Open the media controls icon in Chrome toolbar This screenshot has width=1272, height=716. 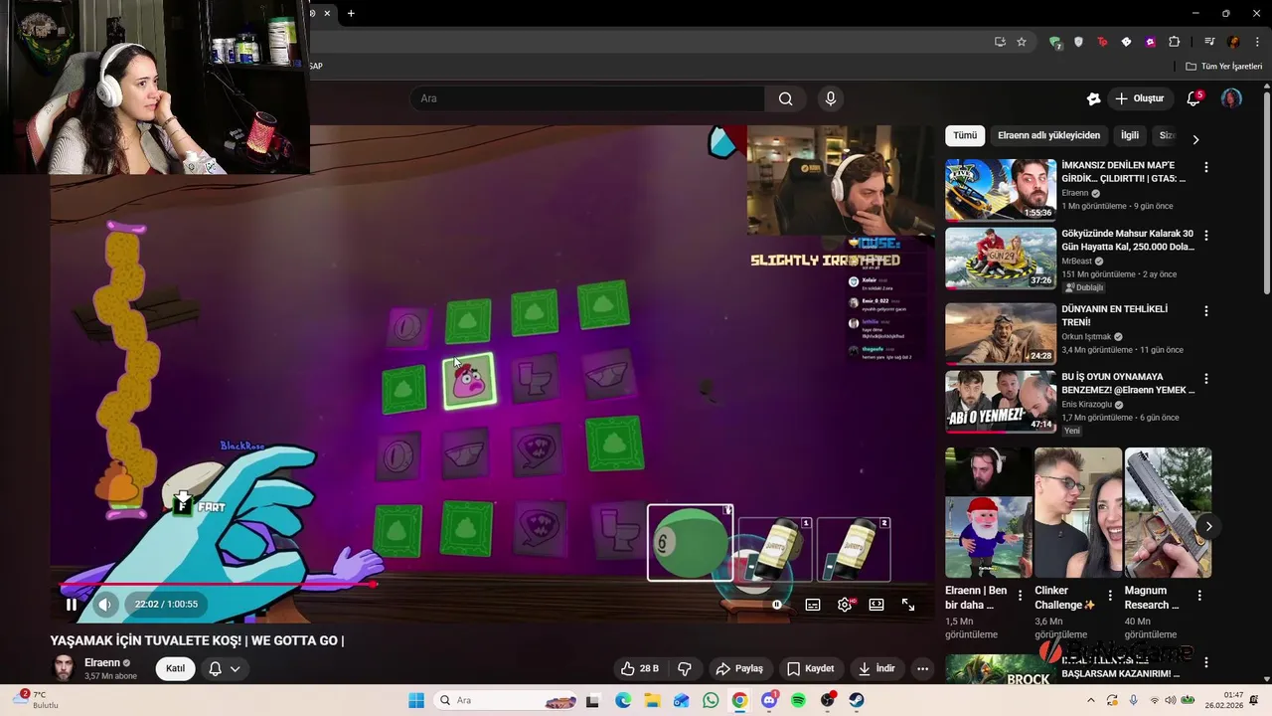[x=1209, y=42]
